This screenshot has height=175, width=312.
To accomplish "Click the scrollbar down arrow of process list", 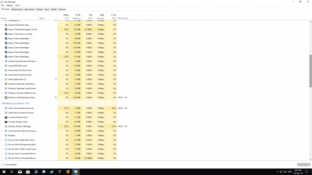I will click(x=310, y=159).
